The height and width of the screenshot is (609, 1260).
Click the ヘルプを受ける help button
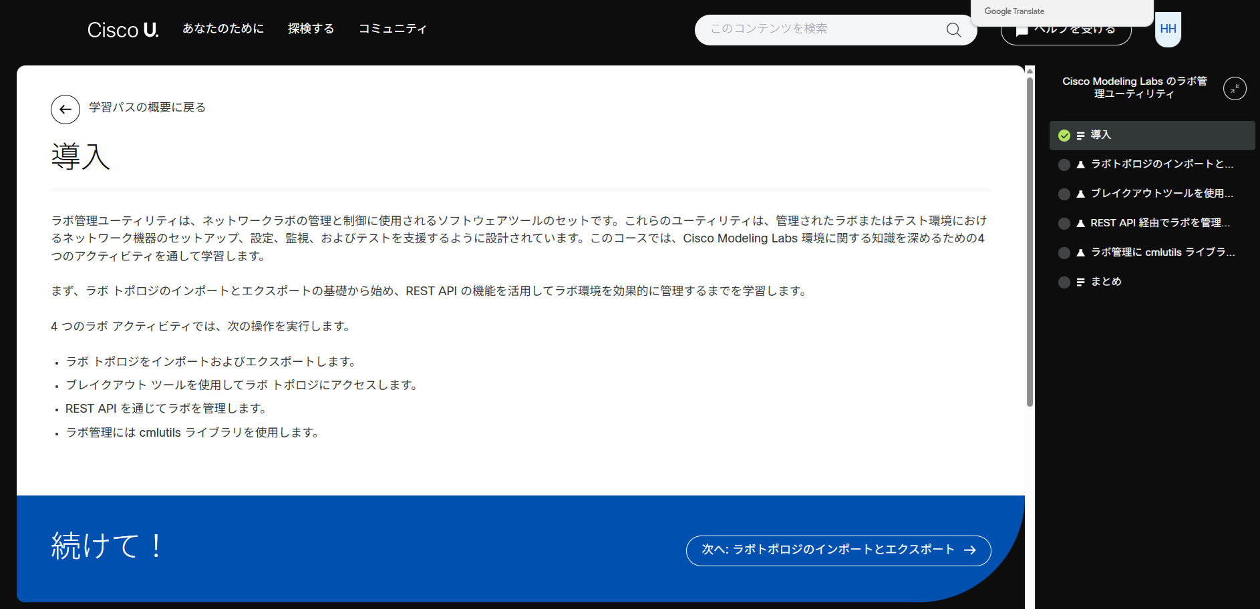pyautogui.click(x=1066, y=30)
